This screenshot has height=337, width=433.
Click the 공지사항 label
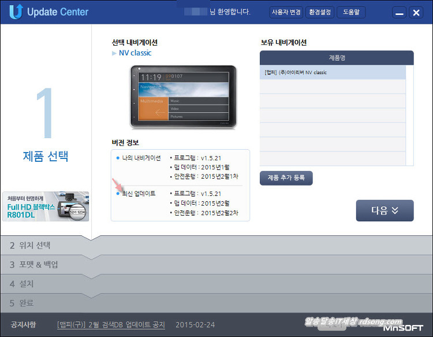[x=23, y=324]
